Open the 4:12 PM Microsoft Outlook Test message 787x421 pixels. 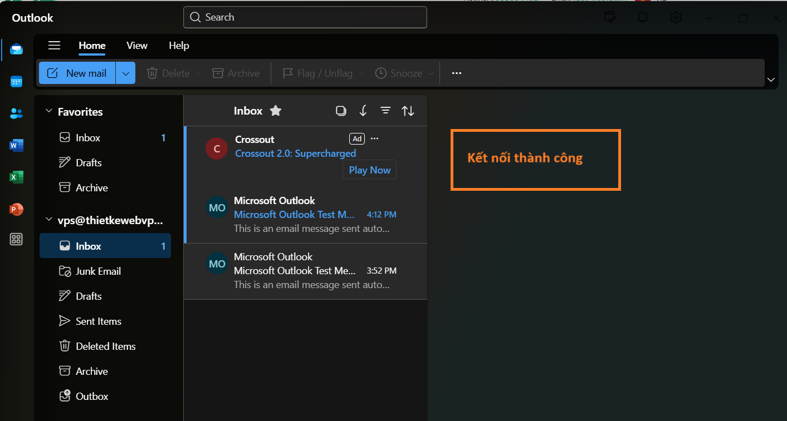(305, 215)
